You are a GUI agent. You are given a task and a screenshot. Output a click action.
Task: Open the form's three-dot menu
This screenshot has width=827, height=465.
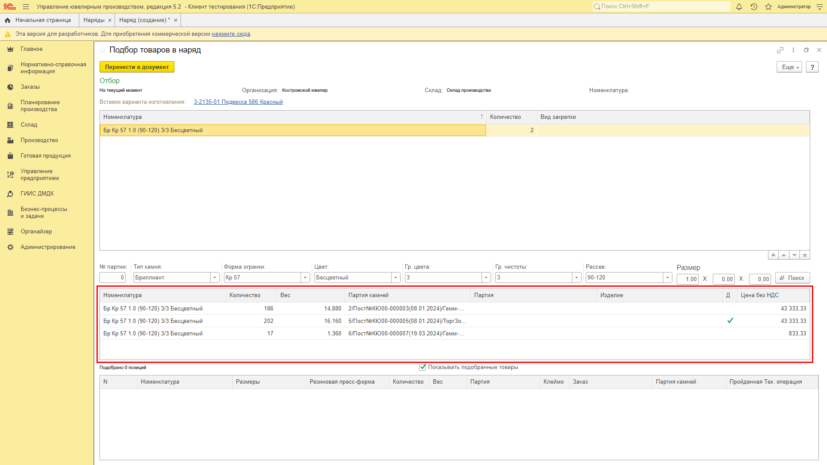[793, 50]
